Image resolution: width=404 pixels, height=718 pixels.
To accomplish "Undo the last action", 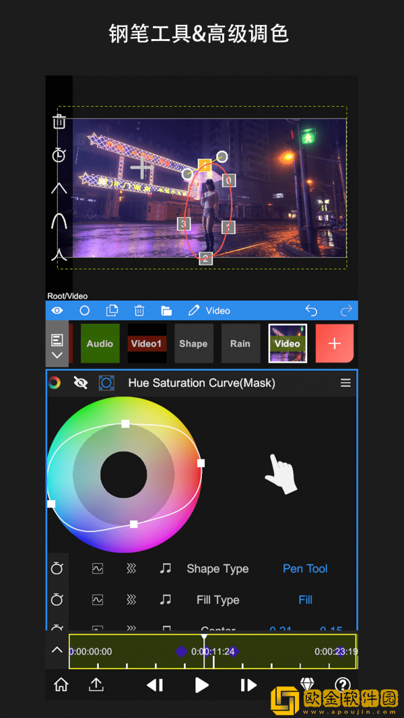I will pyautogui.click(x=312, y=310).
